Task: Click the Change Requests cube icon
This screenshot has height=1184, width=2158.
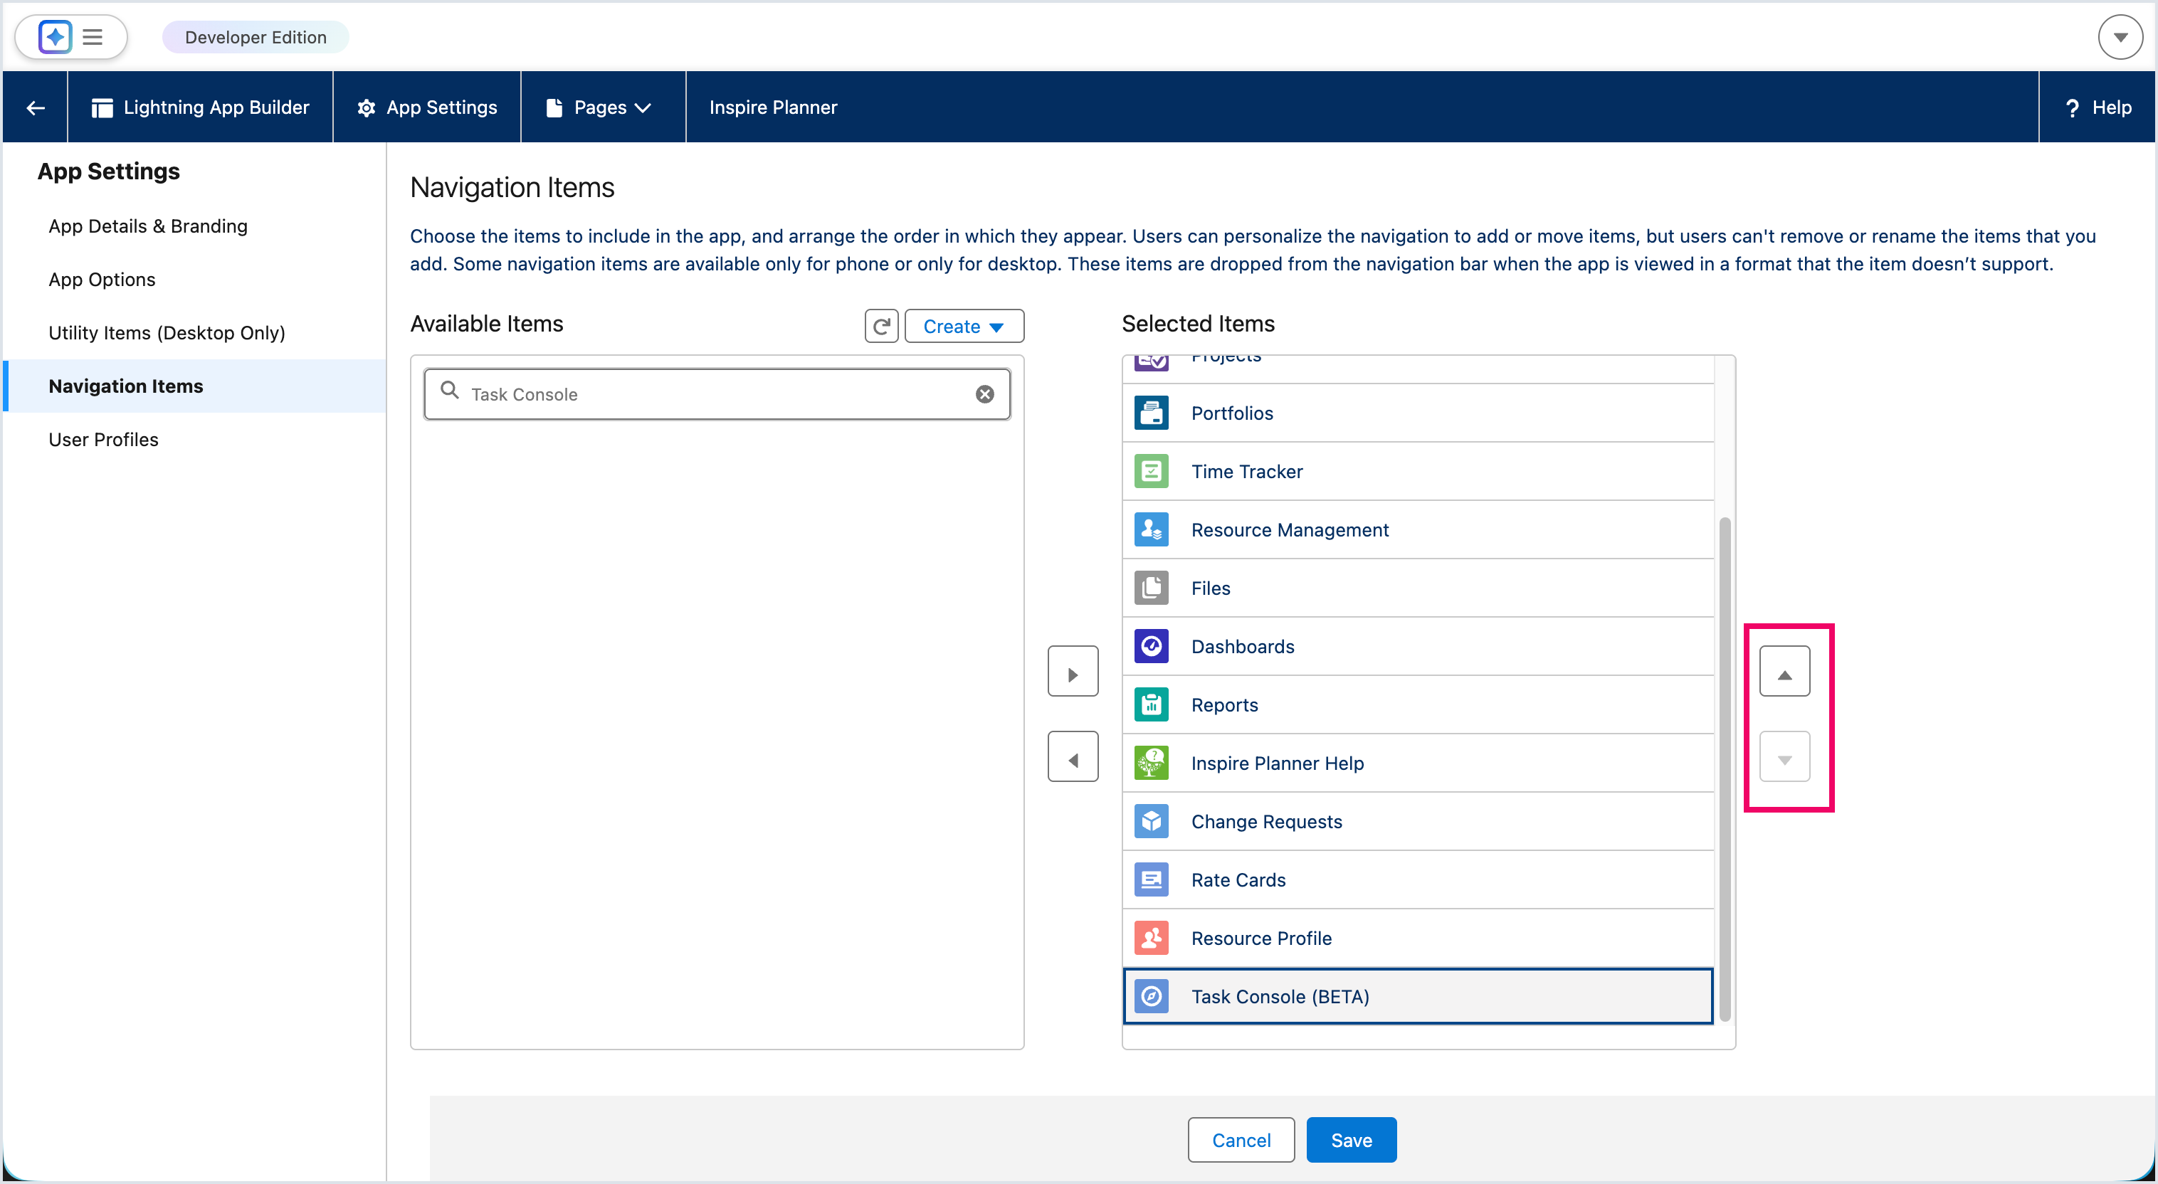Action: point(1151,821)
